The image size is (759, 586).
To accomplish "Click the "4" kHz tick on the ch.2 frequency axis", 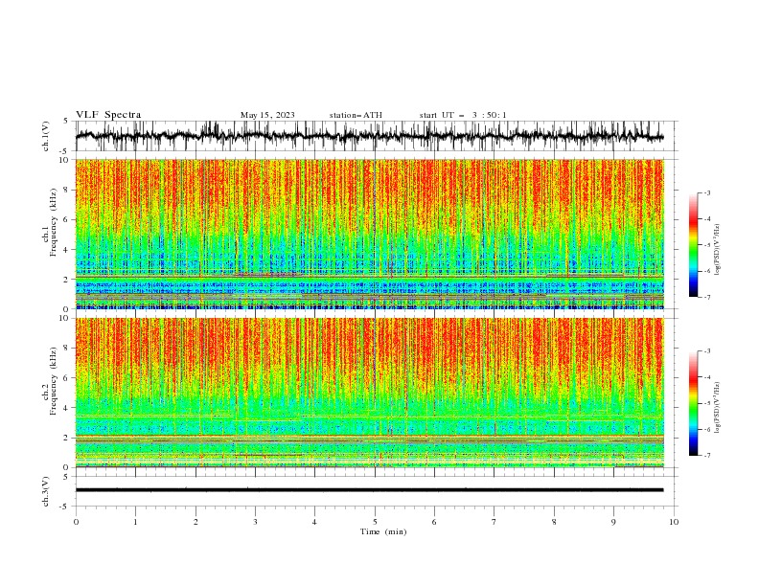I will (66, 408).
